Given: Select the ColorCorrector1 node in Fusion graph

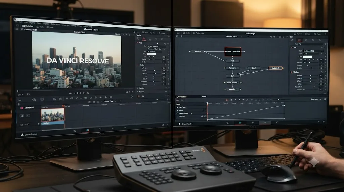Looking at the screenshot, I should (x=232, y=83).
